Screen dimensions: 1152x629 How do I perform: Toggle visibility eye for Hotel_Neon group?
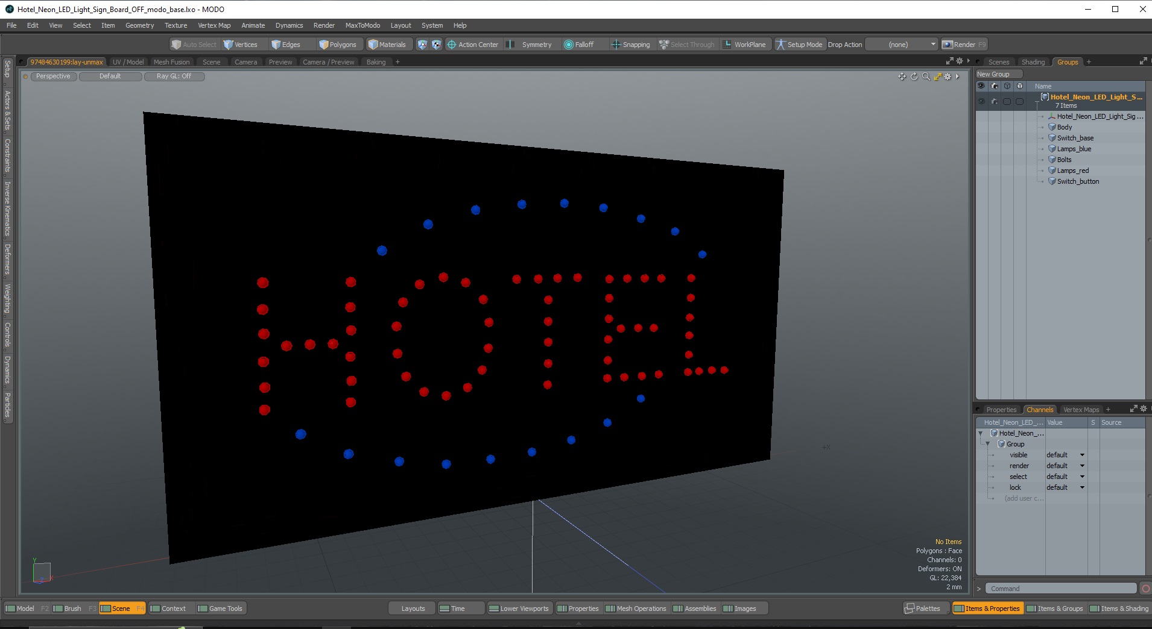pos(981,101)
